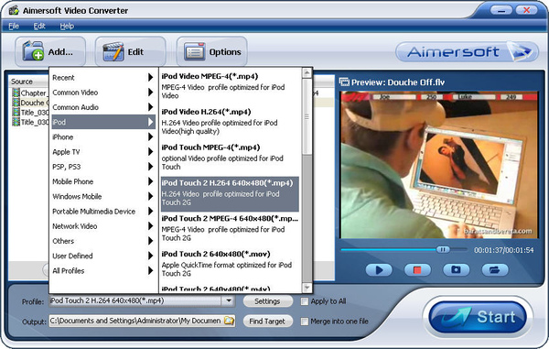Expand the Mobile Phone category
Image resolution: width=549 pixels, height=349 pixels.
102,181
